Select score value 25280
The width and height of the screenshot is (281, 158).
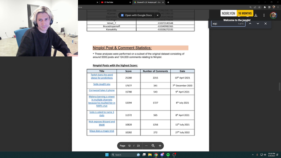pyautogui.click(x=129, y=78)
